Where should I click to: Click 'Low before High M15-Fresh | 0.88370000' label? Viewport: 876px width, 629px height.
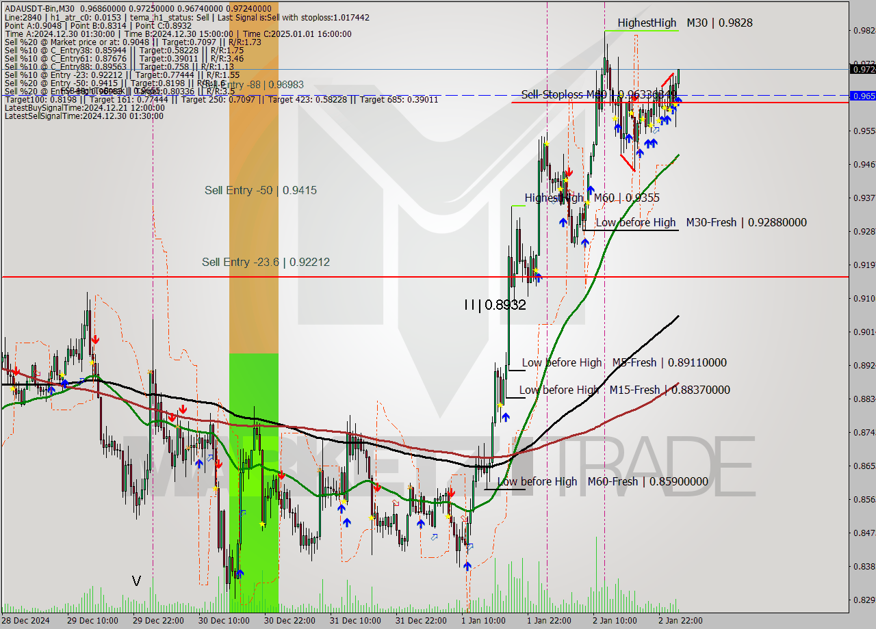[624, 390]
